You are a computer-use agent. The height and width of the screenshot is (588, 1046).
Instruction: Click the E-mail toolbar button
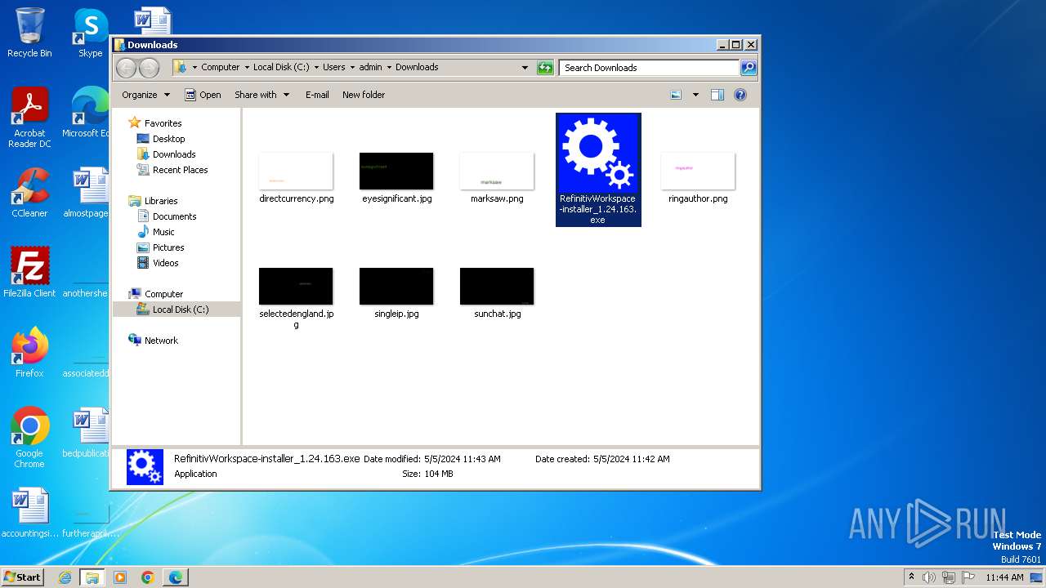(x=317, y=95)
